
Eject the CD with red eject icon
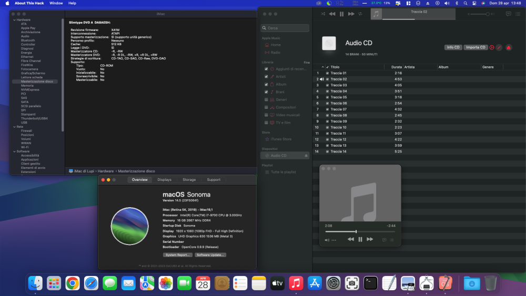coord(509,48)
